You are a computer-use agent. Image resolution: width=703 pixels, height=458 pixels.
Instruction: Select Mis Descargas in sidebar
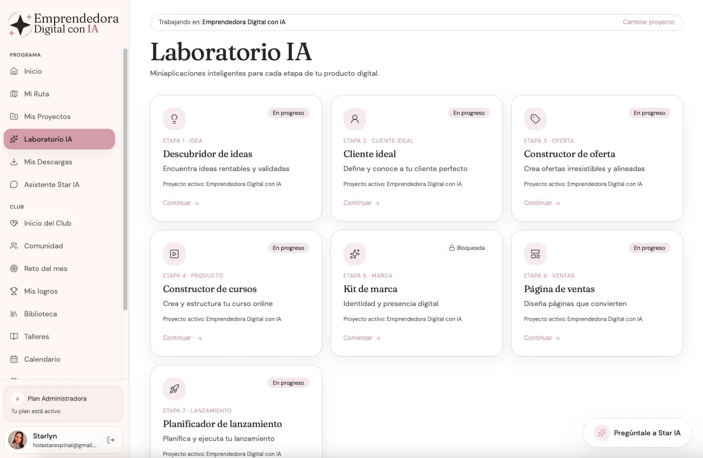coord(59,162)
